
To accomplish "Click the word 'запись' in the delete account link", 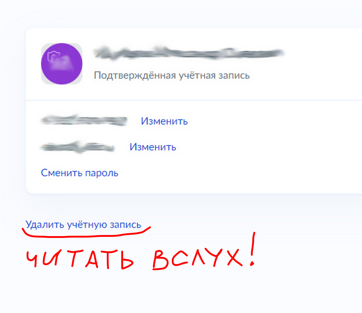I will [x=125, y=225].
